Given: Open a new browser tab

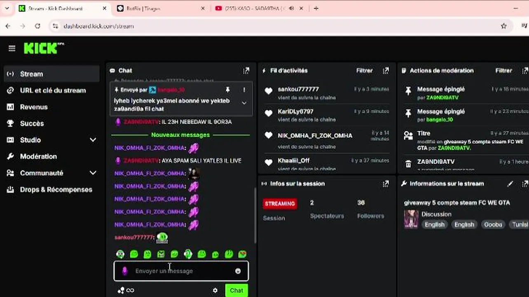Looking at the screenshot, I should coord(316,8).
